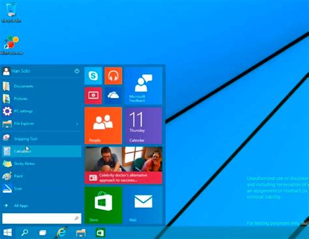Launch Paint from the Start menu
This screenshot has width=309, height=239.
[41, 176]
